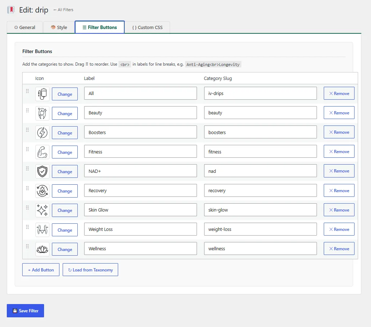The width and height of the screenshot is (371, 327).
Task: Load buttons from Taxonomy
Action: [90, 270]
